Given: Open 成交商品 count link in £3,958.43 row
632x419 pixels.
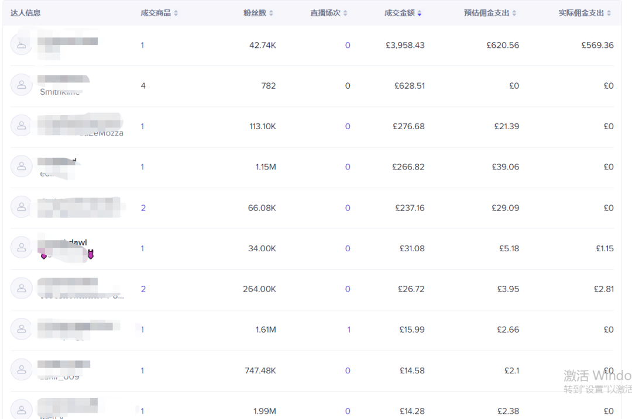Looking at the screenshot, I should coord(142,45).
